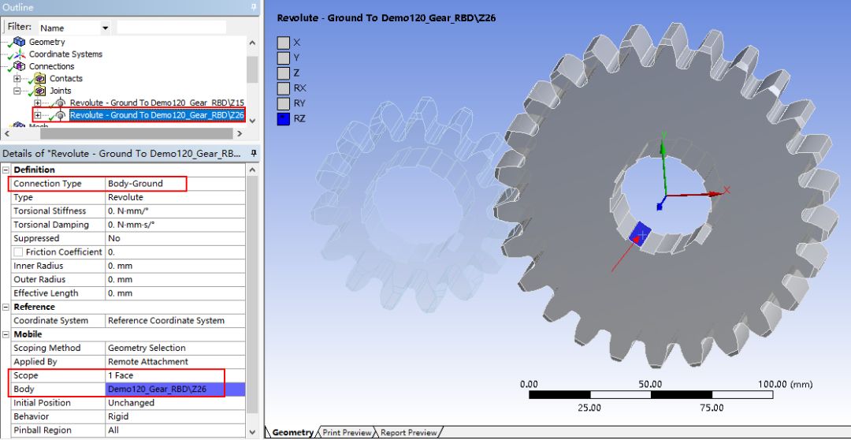Click the Contacts folder icon

pos(40,78)
